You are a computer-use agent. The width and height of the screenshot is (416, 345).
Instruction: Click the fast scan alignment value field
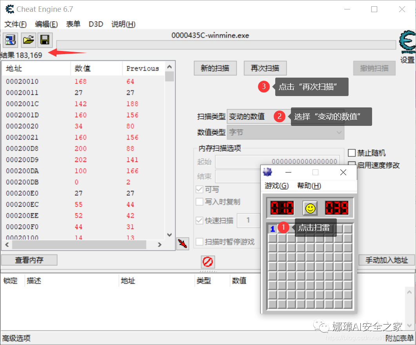pos(248,220)
